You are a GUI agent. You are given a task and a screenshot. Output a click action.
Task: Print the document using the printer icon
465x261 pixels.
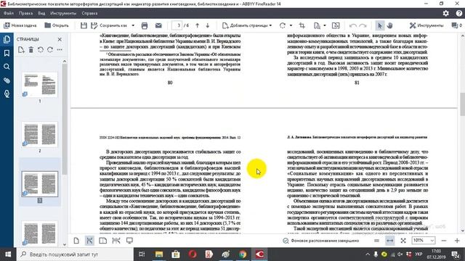[145, 25]
